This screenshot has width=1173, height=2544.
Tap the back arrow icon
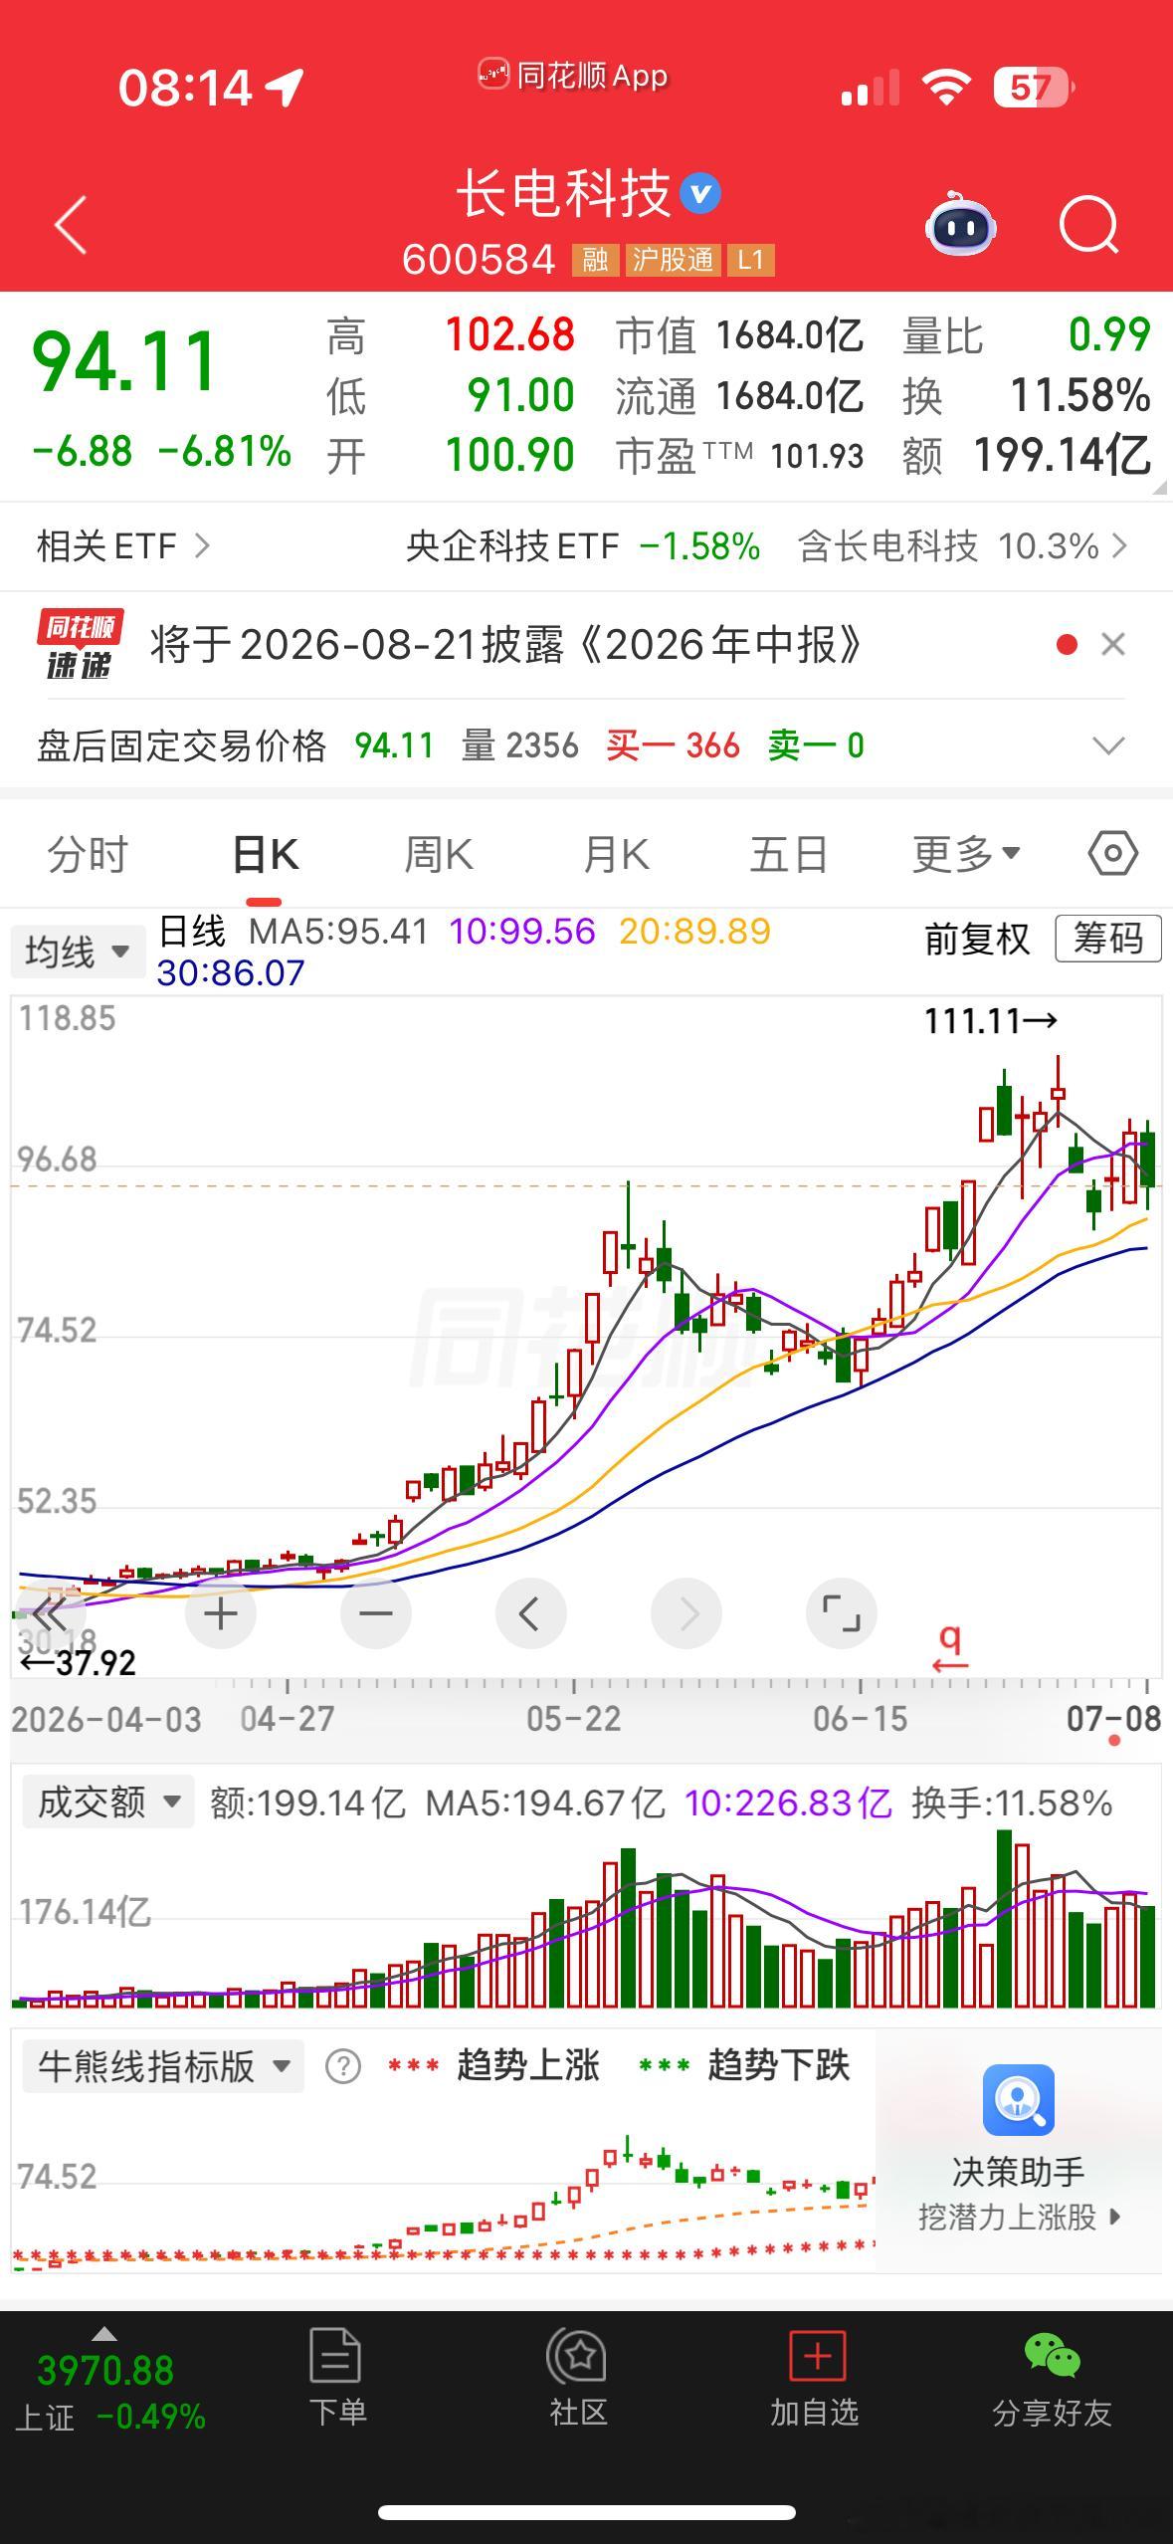(x=71, y=225)
